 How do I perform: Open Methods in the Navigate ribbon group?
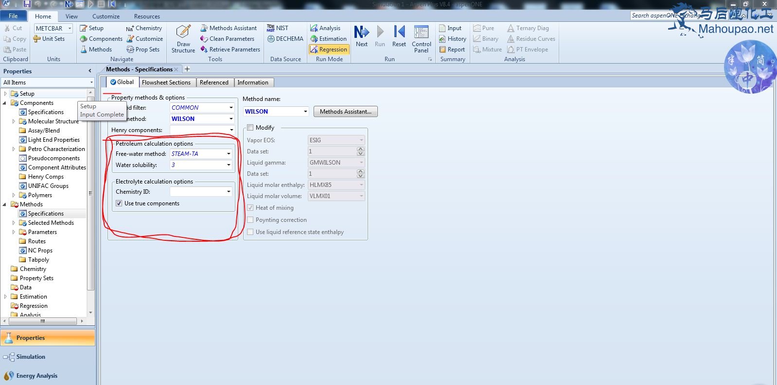point(96,50)
